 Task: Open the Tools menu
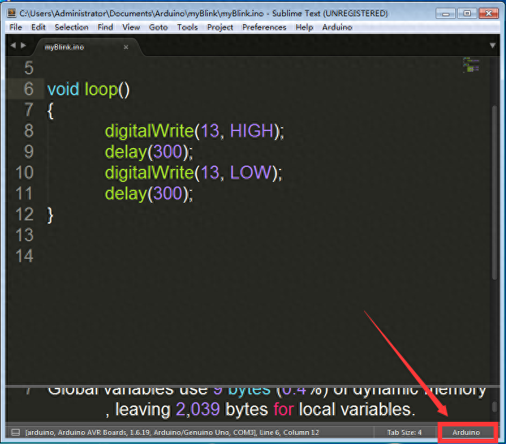[188, 27]
